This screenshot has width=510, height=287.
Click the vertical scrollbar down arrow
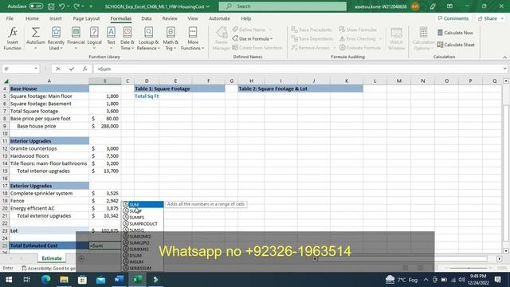506,251
